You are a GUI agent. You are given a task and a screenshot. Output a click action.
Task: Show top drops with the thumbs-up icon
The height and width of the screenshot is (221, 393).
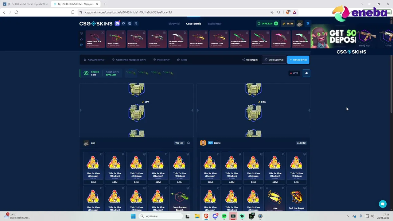[x=81, y=39]
